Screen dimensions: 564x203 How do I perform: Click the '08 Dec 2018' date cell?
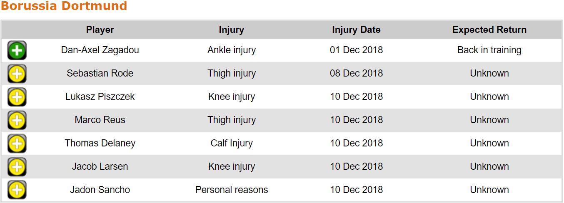tap(356, 73)
